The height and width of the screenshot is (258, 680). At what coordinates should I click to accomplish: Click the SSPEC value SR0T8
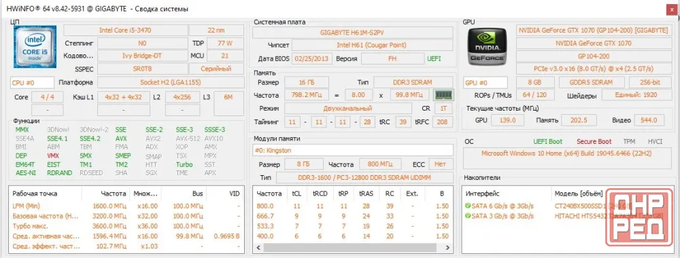click(142, 69)
